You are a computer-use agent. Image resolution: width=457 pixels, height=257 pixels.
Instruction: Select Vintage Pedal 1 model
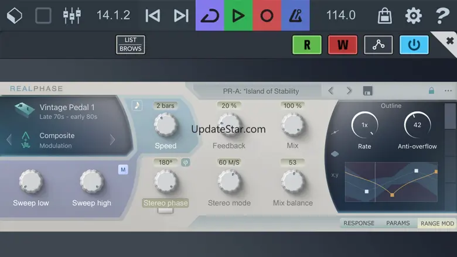coord(69,111)
